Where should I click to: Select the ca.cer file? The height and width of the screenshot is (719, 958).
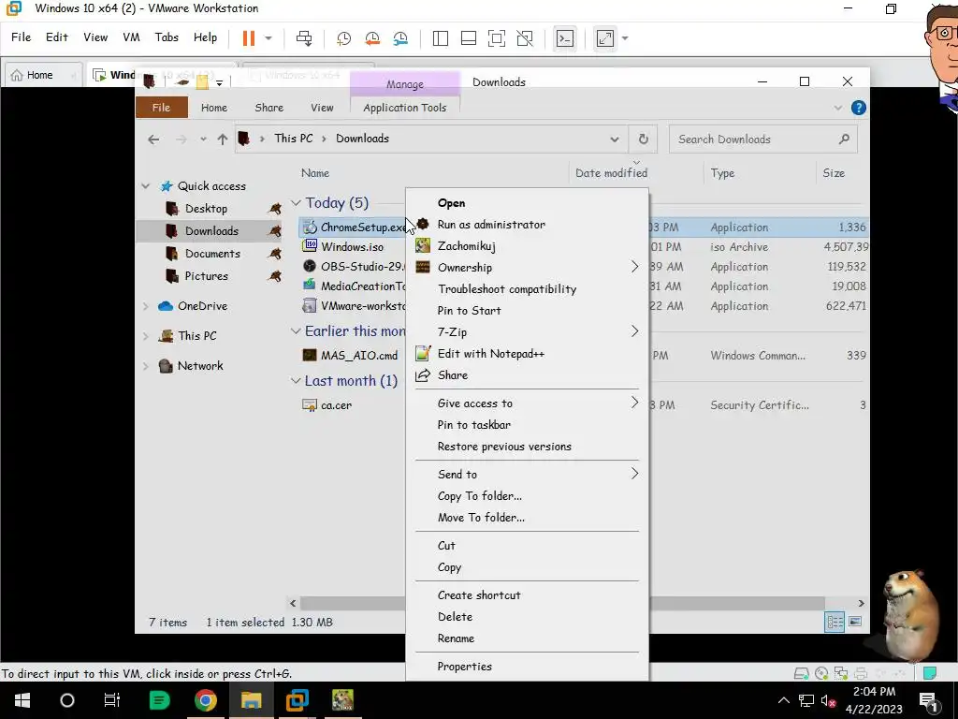point(336,404)
